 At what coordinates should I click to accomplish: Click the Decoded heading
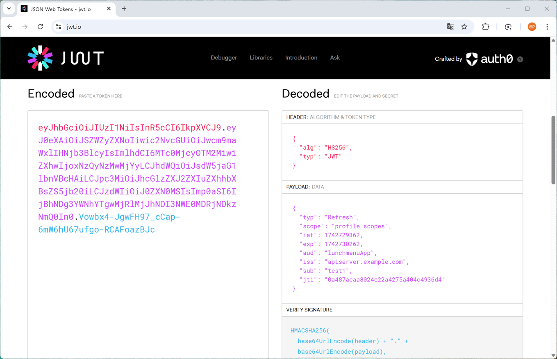click(x=306, y=94)
